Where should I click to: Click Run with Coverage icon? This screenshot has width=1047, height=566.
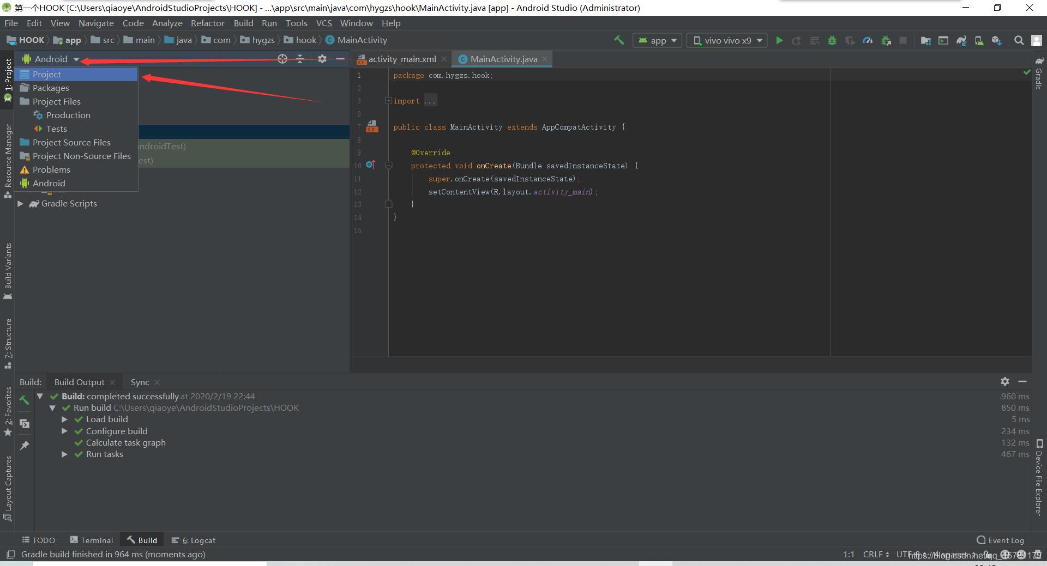850,40
